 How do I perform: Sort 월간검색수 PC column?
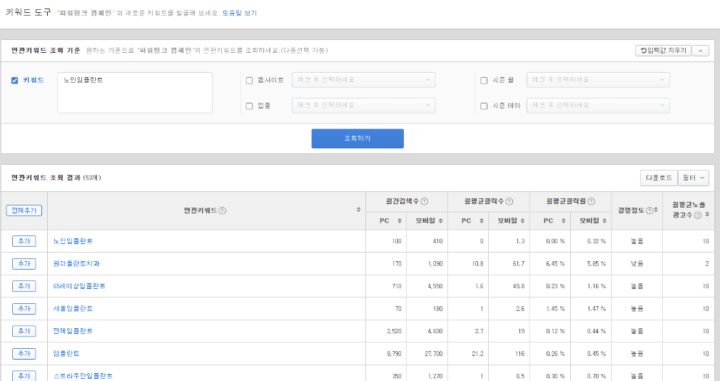point(400,220)
